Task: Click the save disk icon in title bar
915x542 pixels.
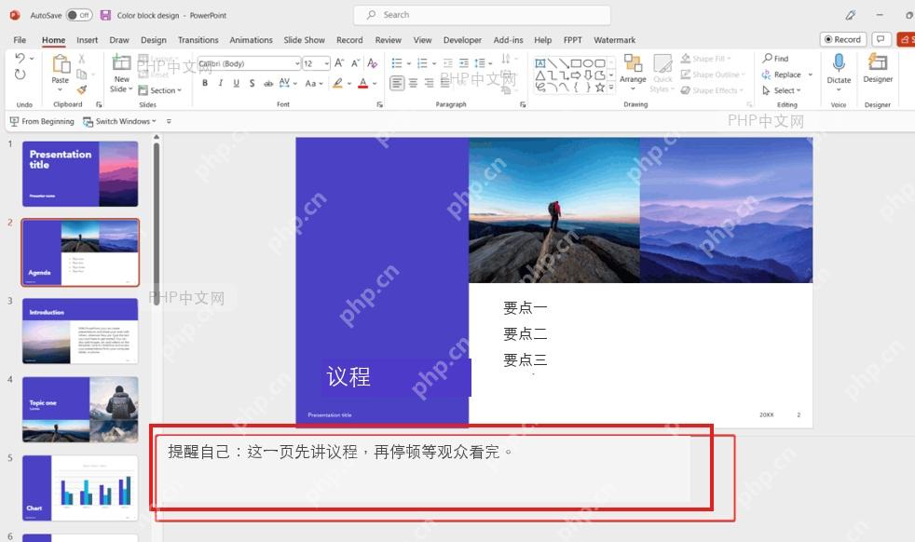Action: pyautogui.click(x=105, y=15)
